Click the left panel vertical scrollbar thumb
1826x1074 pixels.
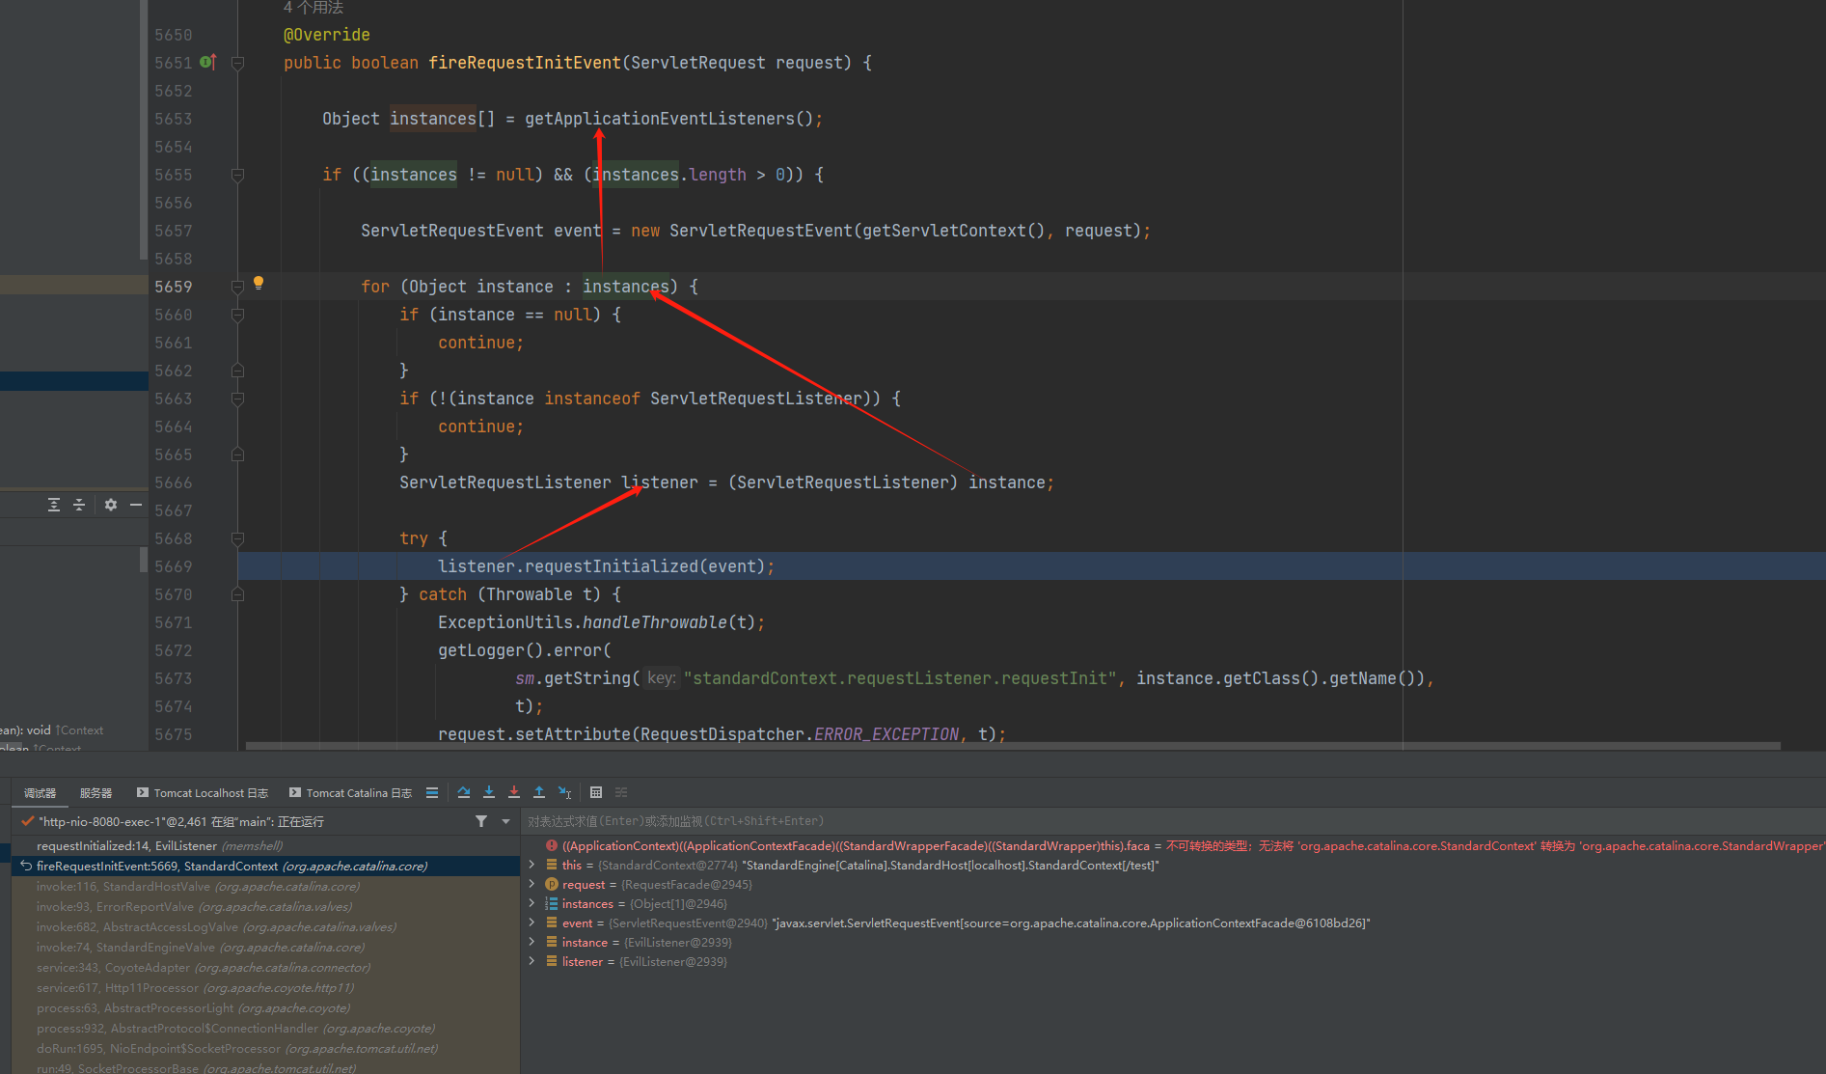click(144, 130)
